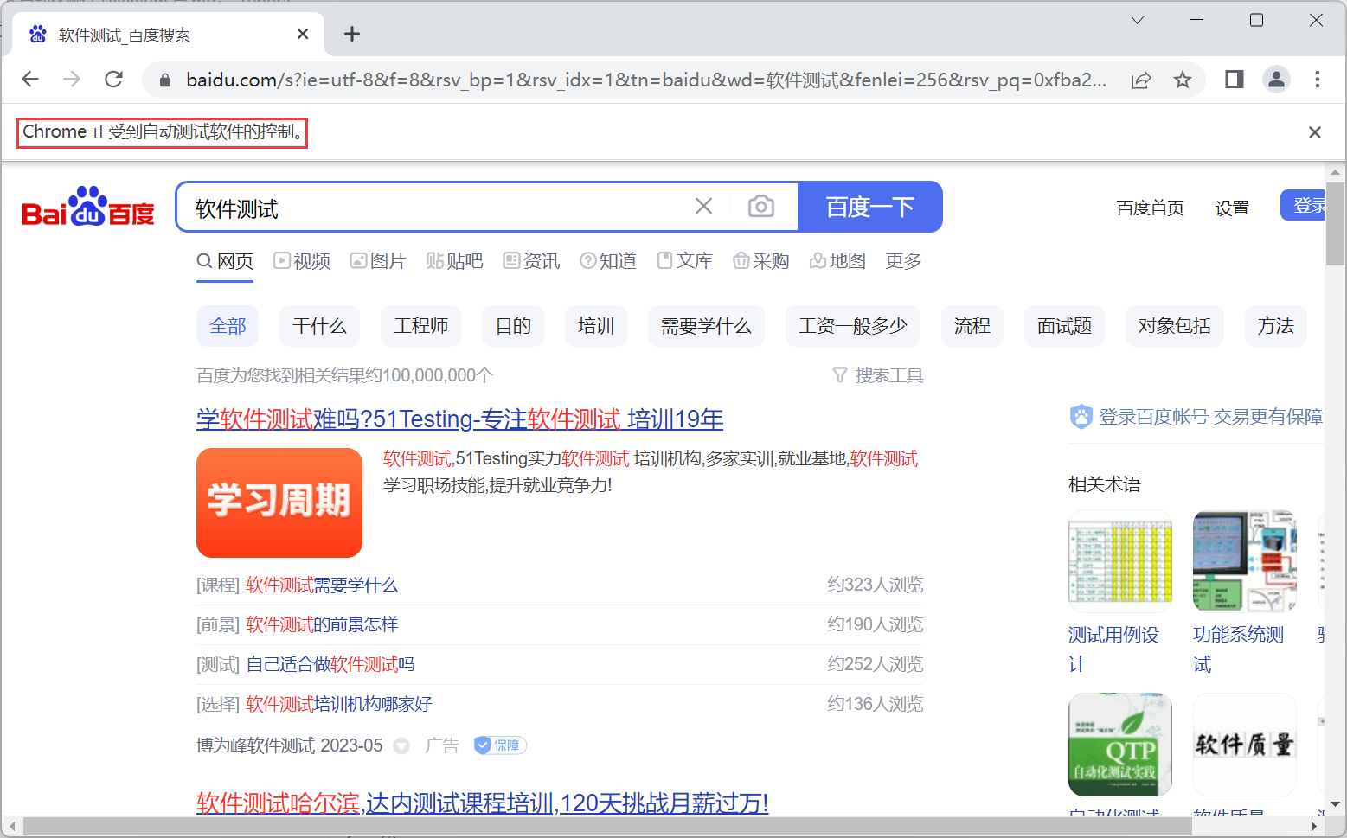Screen dimensions: 1347x838
Task: Click the browser forward arrow
Action: coord(72,80)
